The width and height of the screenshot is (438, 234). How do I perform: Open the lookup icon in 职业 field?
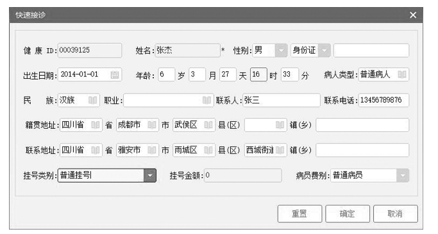click(x=206, y=100)
